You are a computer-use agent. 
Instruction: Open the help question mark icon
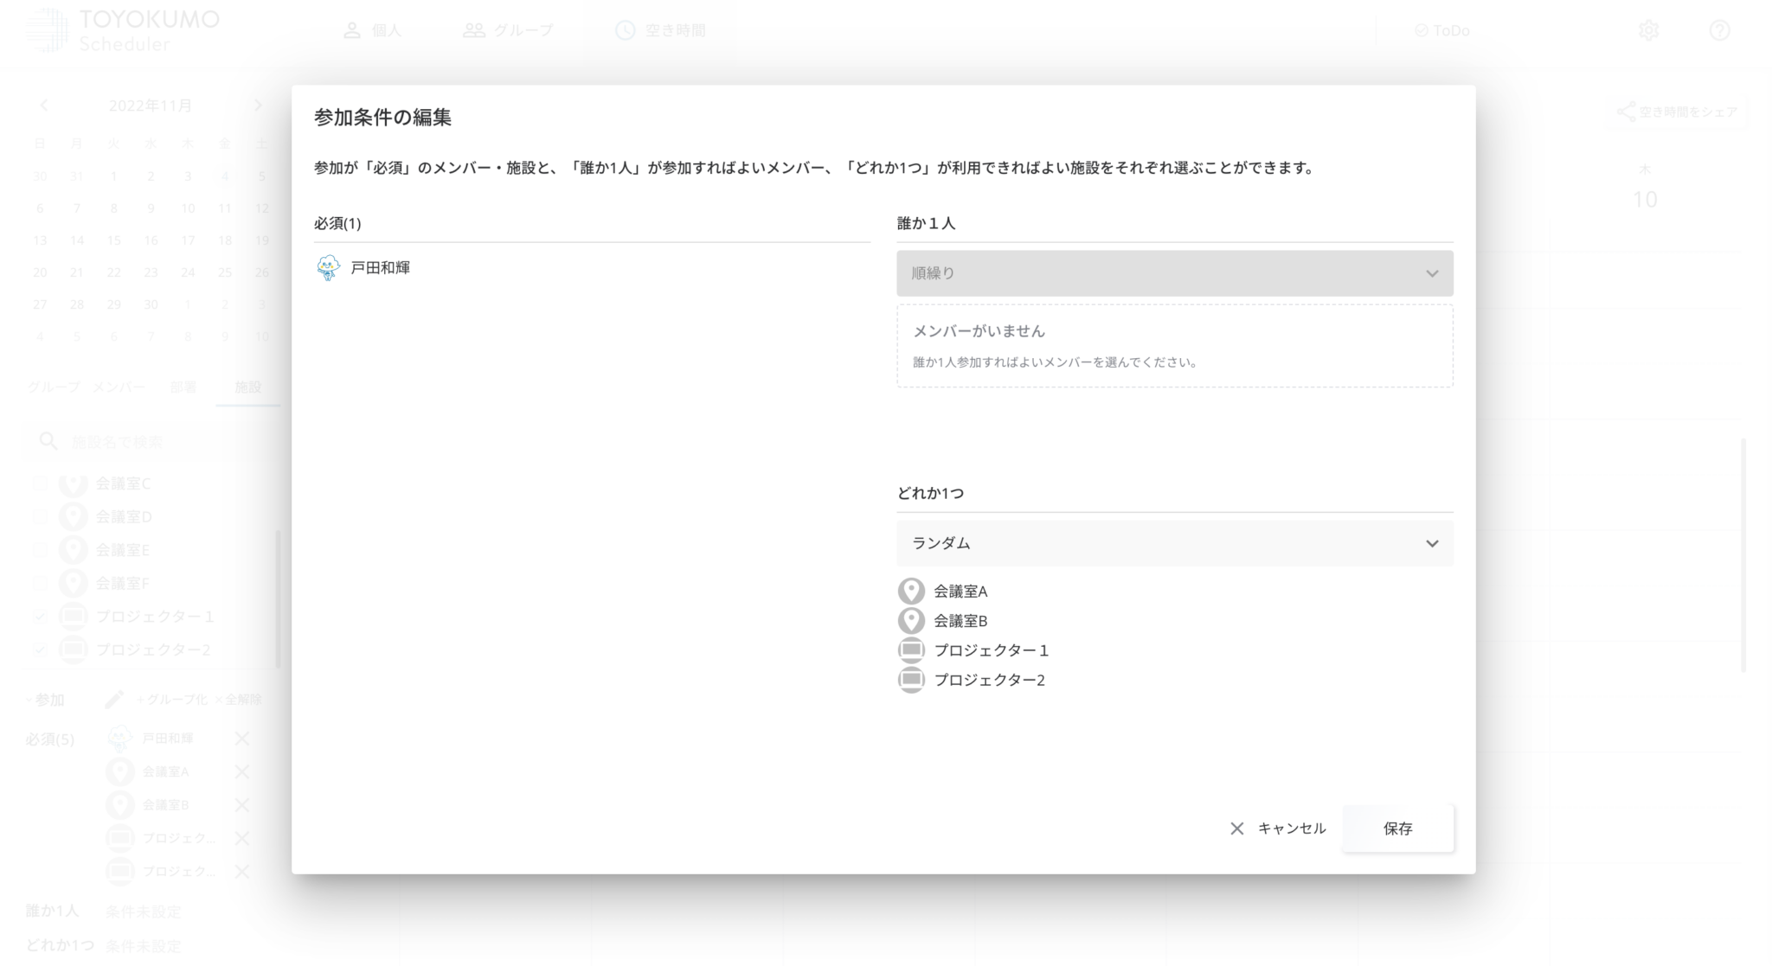click(x=1719, y=30)
